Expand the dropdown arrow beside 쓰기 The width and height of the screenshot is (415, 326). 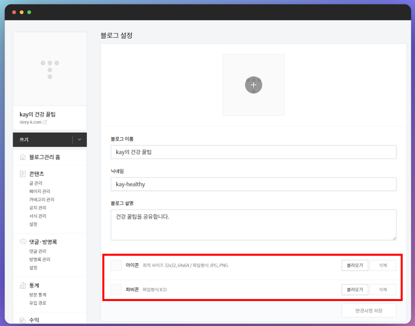[80, 140]
